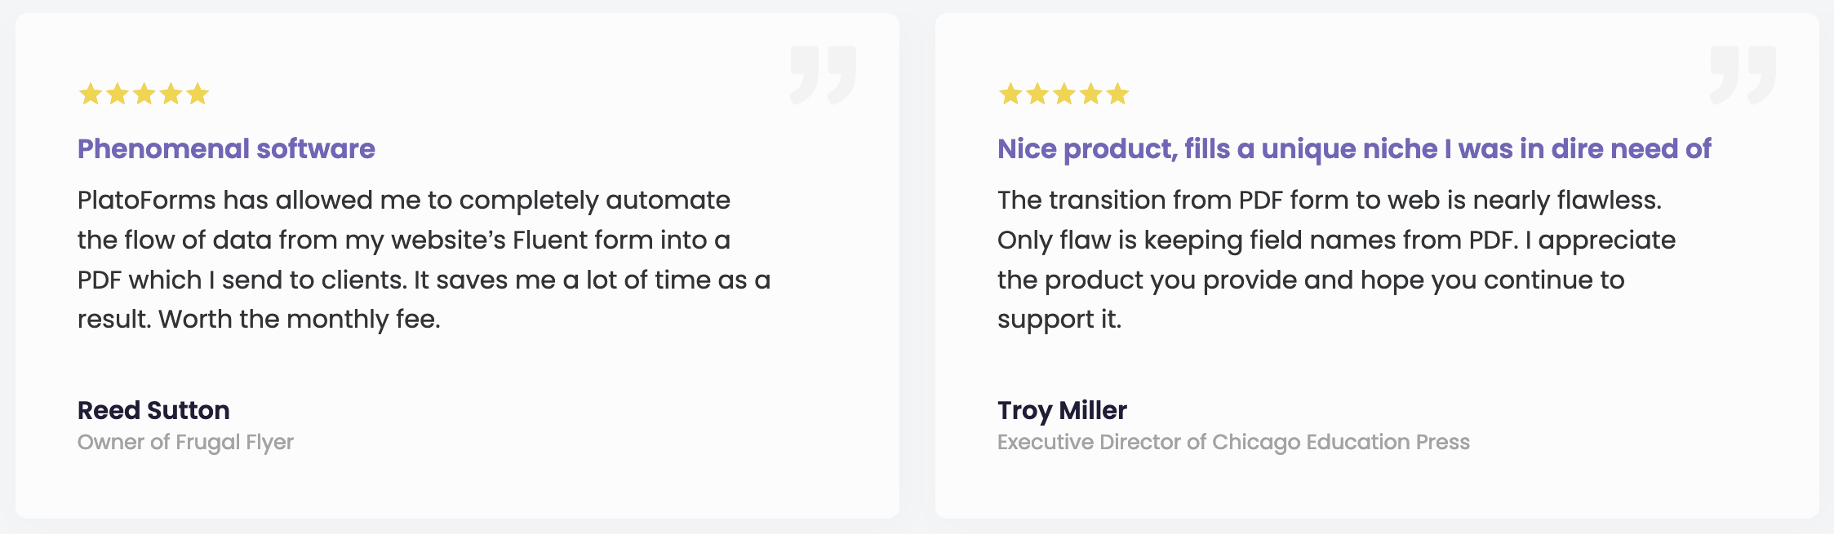The height and width of the screenshot is (534, 1834).
Task: Select the Reed Sutton reviewer name
Action: point(153,410)
